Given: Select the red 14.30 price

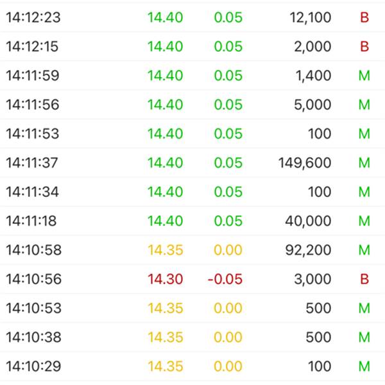Looking at the screenshot, I should (166, 279).
